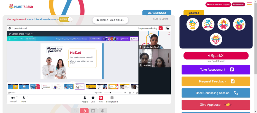Expand microphone device options chevron

pos(27,97)
